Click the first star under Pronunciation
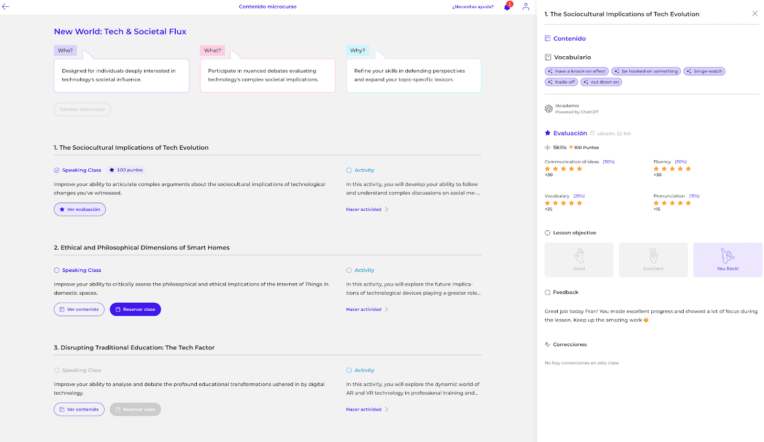Viewport: 764px width, 442px height. point(656,203)
